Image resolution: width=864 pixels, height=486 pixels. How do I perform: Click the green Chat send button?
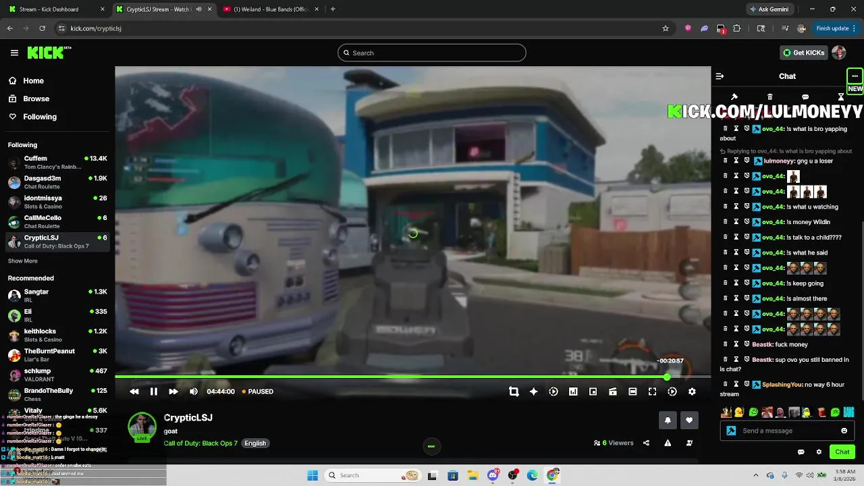842,452
